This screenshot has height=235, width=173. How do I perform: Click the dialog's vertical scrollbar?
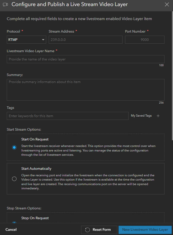(x=172, y=75)
